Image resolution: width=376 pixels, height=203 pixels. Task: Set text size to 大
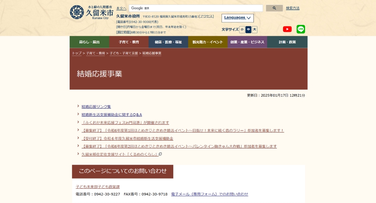255,29
